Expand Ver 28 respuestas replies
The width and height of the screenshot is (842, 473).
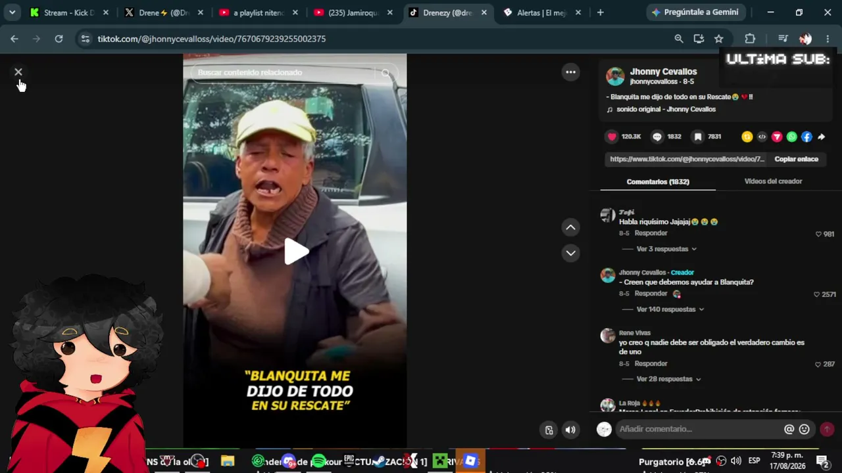668,379
